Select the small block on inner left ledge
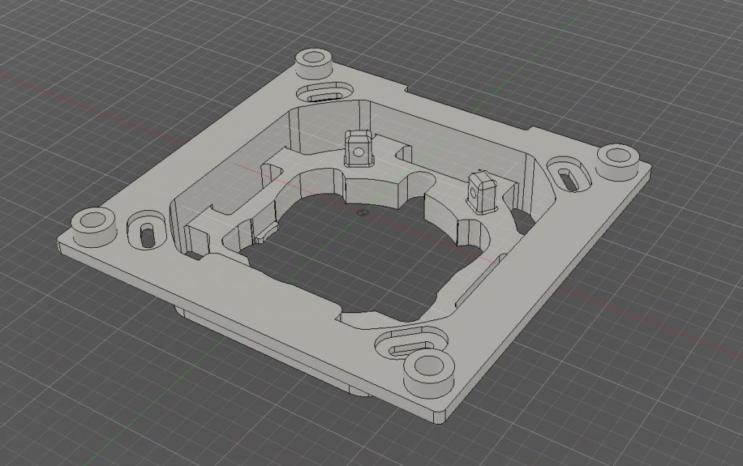This screenshot has width=743, height=466. click(x=263, y=235)
